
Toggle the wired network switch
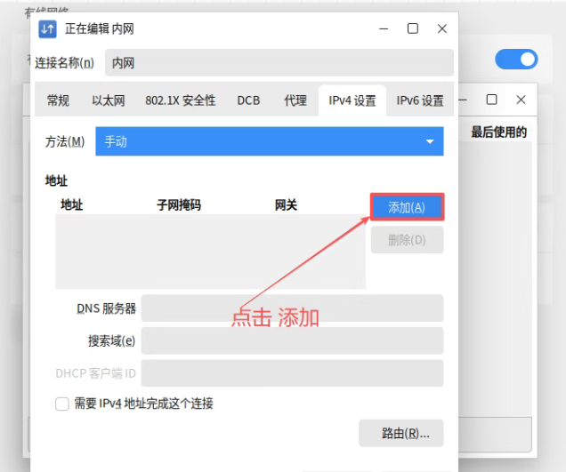tap(516, 60)
